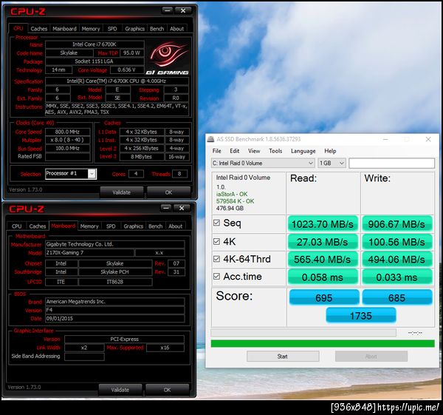Toggle the Acc.time test checkbox
The height and width of the screenshot is (415, 443).
[x=216, y=276]
